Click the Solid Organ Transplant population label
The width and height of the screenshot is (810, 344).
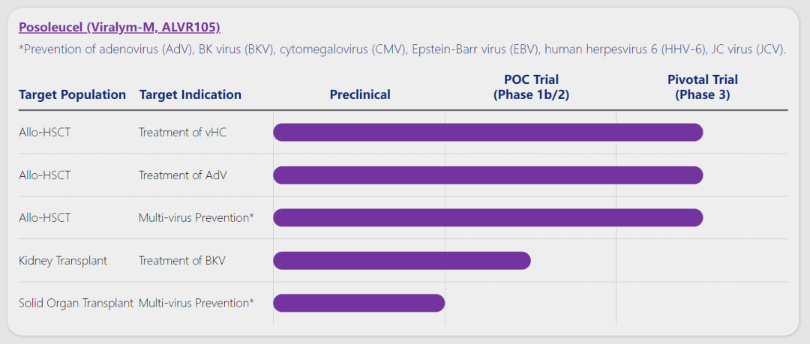(76, 303)
